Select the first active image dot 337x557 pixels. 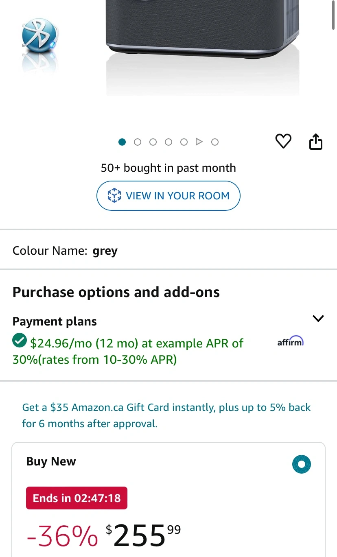pyautogui.click(x=122, y=142)
